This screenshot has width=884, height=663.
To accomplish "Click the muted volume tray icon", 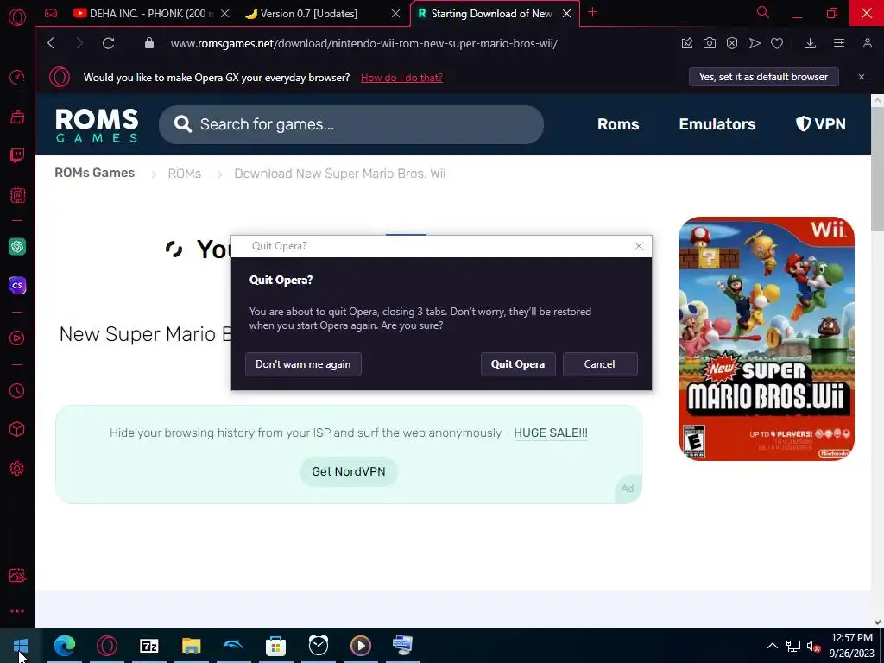I will (x=813, y=646).
